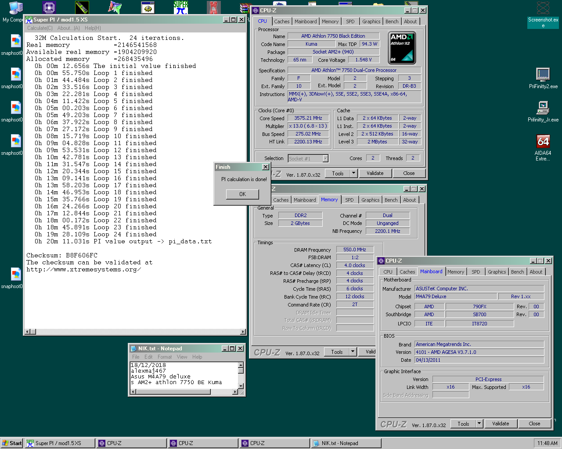Close the Finish dialog with its X

pos(266,167)
